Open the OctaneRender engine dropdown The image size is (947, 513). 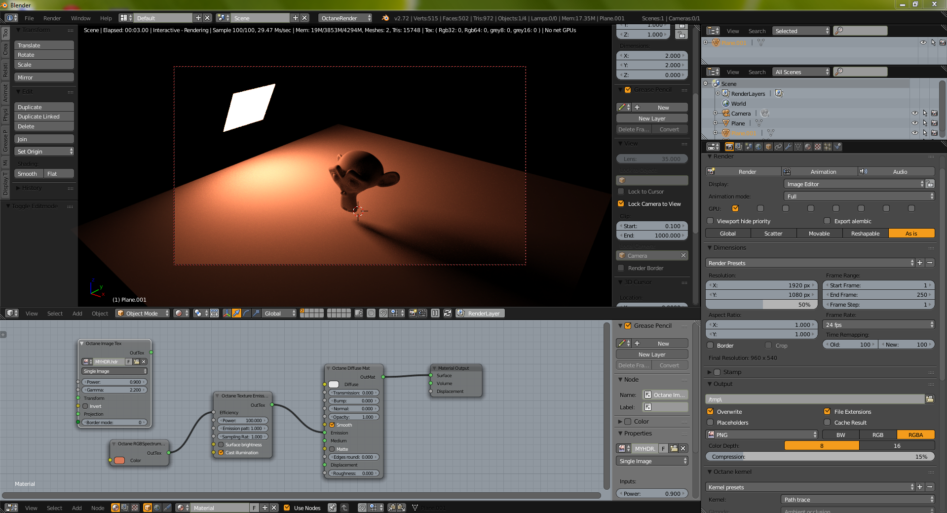coord(345,18)
